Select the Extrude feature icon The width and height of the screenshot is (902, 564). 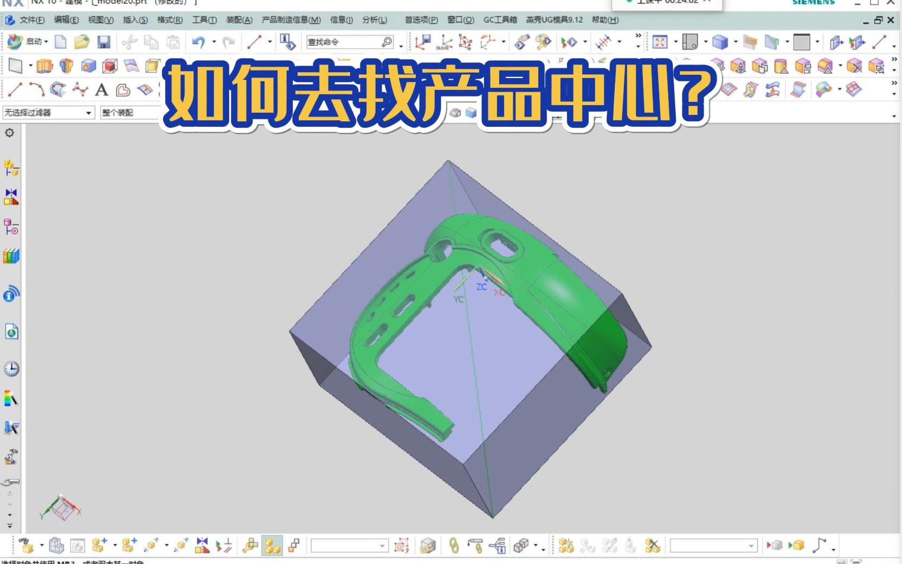[44, 66]
